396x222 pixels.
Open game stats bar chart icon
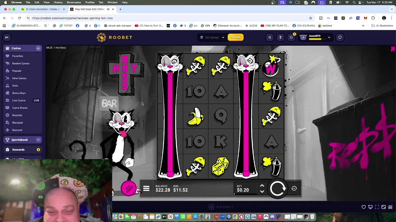pos(390,207)
